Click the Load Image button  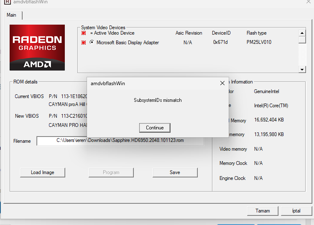point(43,172)
